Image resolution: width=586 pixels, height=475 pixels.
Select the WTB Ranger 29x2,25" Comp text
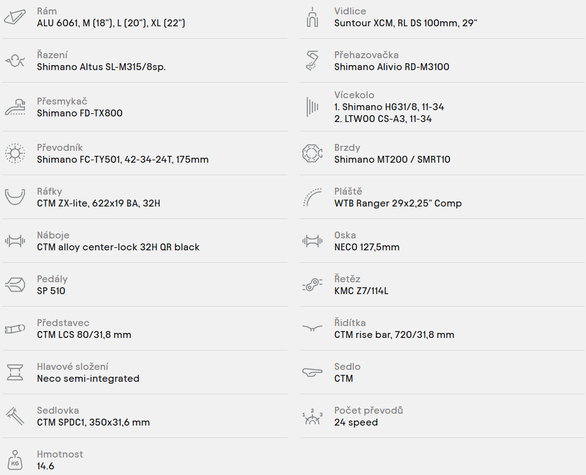point(398,203)
